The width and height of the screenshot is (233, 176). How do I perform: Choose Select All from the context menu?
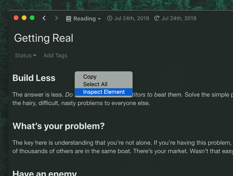coord(95,84)
